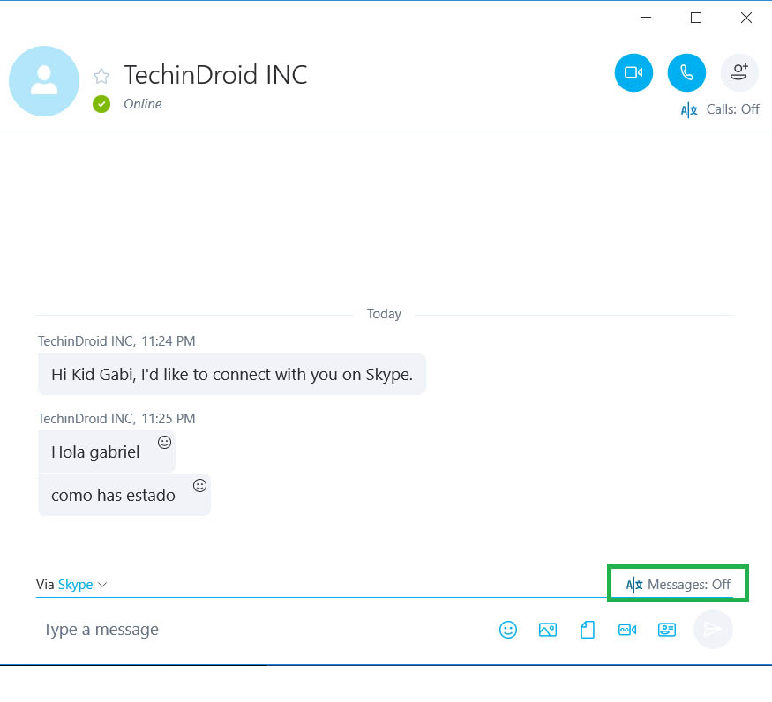Record a video message
Image resolution: width=772 pixels, height=702 pixels.
pos(627,629)
